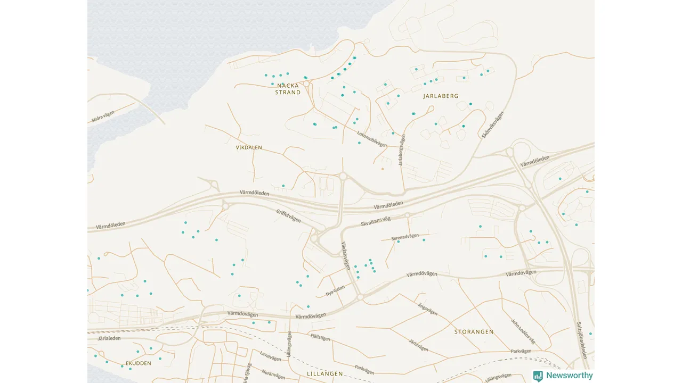This screenshot has width=682, height=383.
Task: Click the LILLÄNGEN area label
Action: [x=325, y=373]
